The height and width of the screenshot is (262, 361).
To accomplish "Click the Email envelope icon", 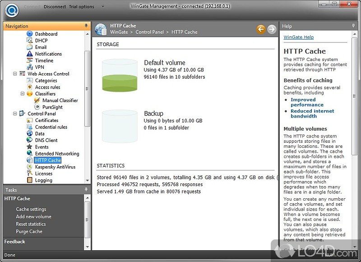I will point(30,47).
